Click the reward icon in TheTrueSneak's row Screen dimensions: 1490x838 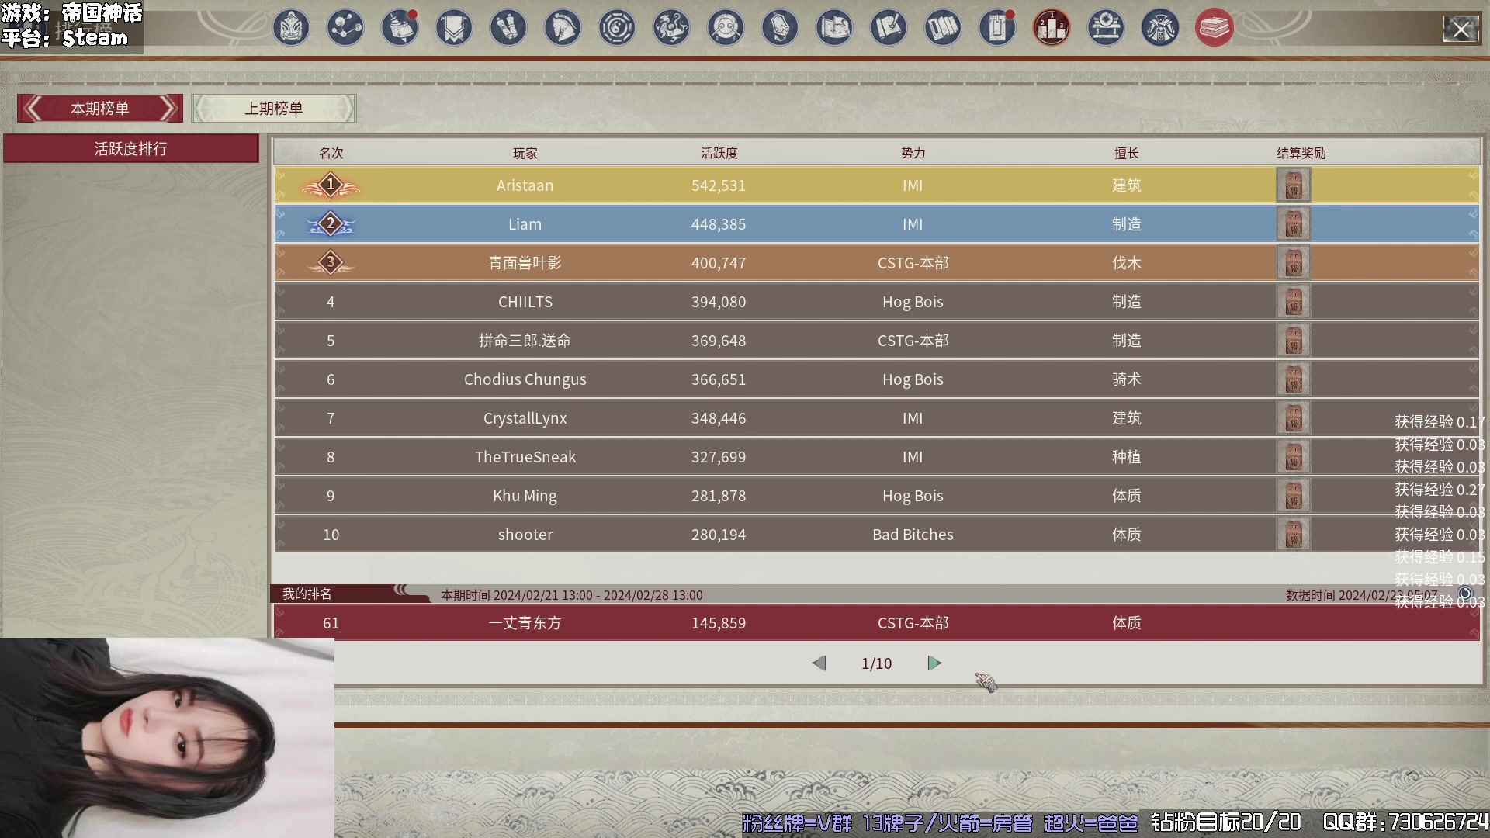1294,457
